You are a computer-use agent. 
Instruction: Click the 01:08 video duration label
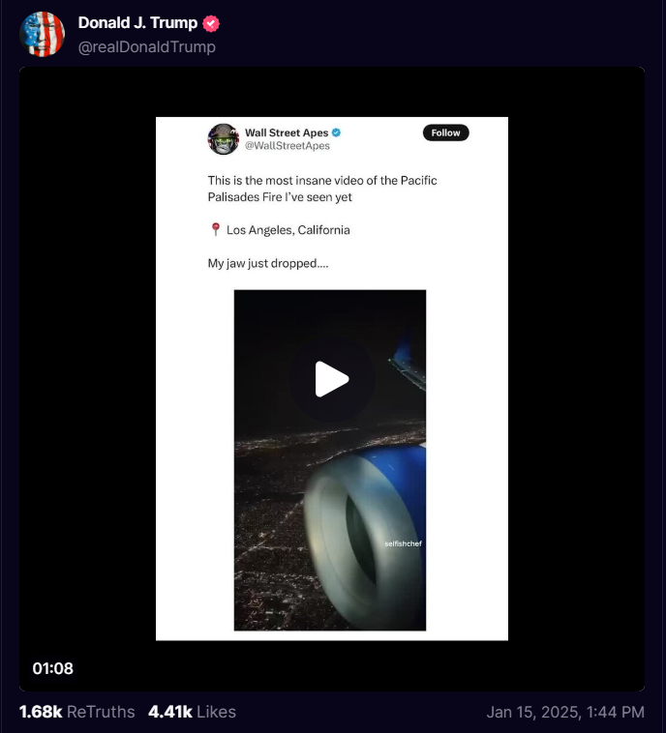click(x=53, y=668)
